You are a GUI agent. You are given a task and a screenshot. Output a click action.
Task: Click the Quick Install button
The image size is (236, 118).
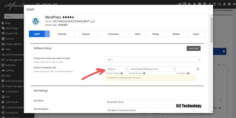click(x=194, y=48)
